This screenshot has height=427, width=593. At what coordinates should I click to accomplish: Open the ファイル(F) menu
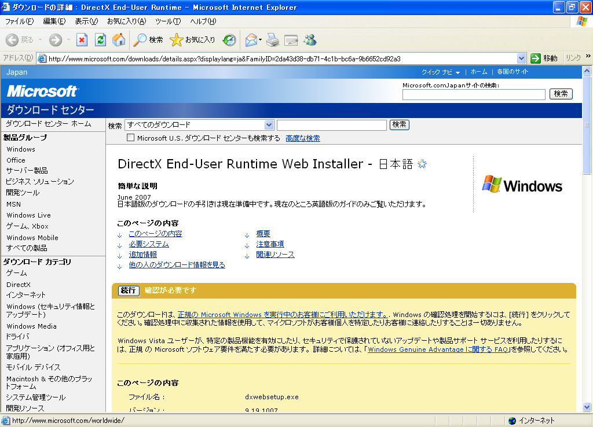pos(19,21)
